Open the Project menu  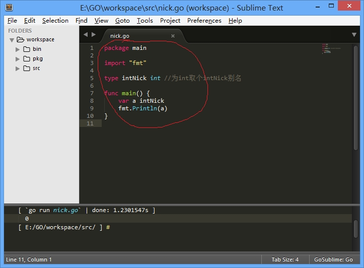(170, 21)
